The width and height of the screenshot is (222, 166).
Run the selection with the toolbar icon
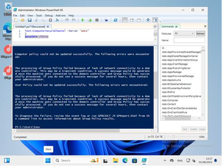pyautogui.click(x=90, y=20)
